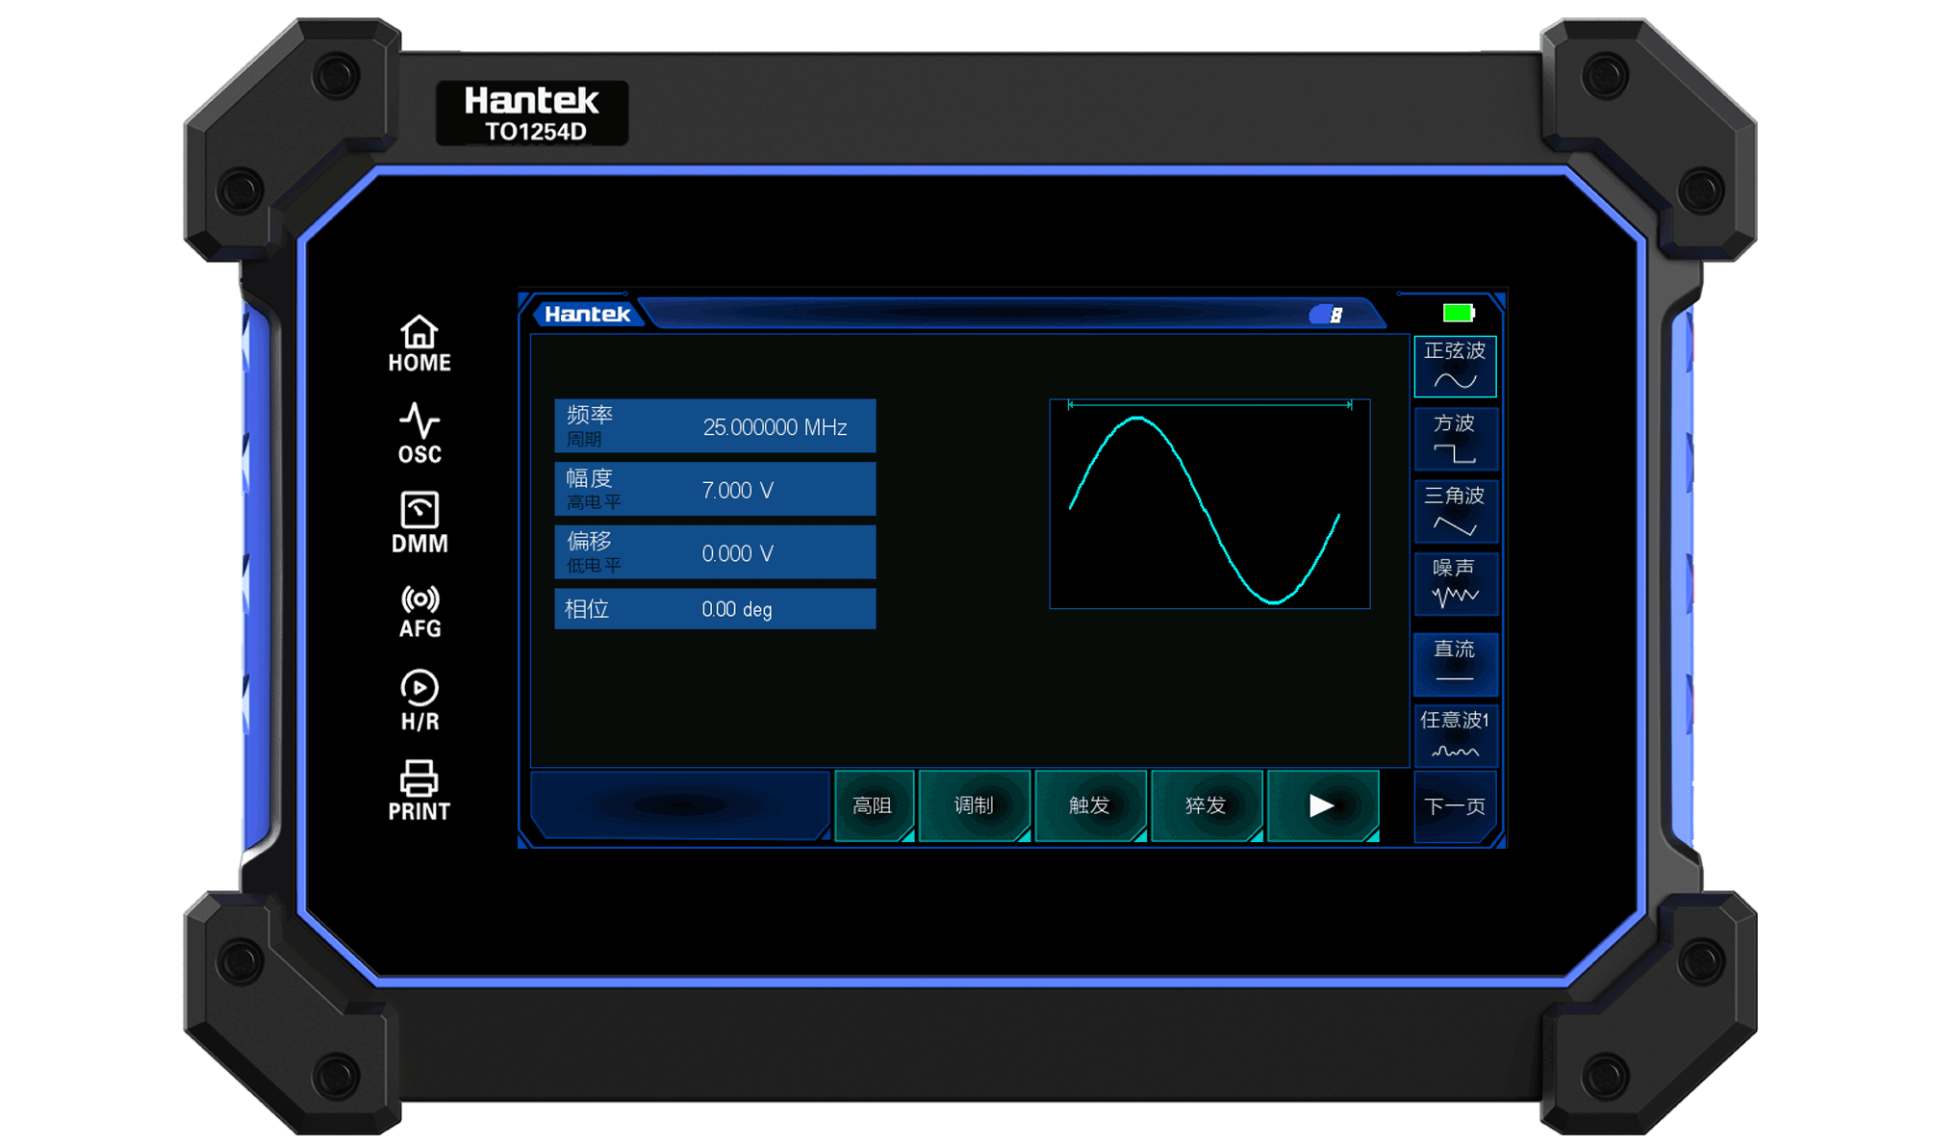Screen dimensions: 1959x1147
Task: Open the OSC oscilloscope mode
Action: [x=420, y=434]
